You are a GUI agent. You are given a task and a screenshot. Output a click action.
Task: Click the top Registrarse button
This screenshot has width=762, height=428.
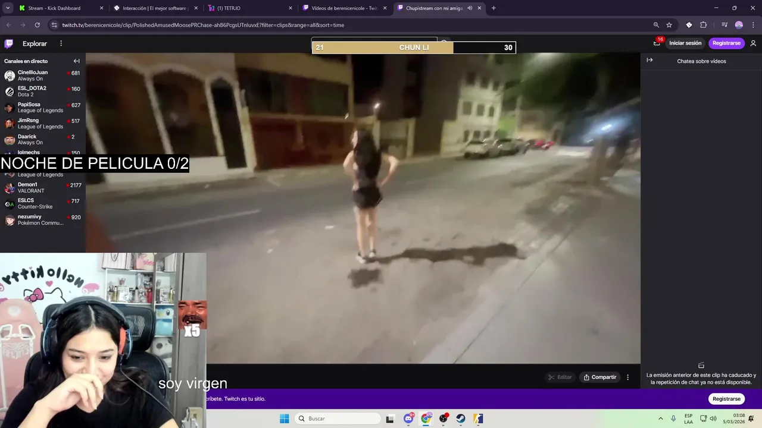[726, 43]
